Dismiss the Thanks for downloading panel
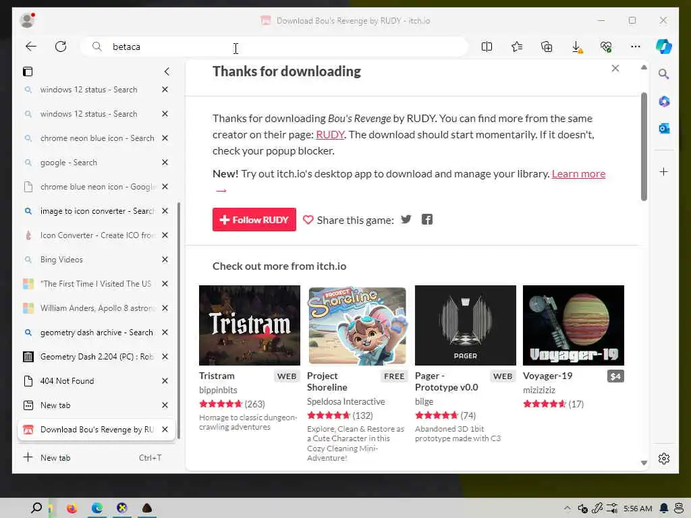The image size is (691, 518). [x=615, y=68]
